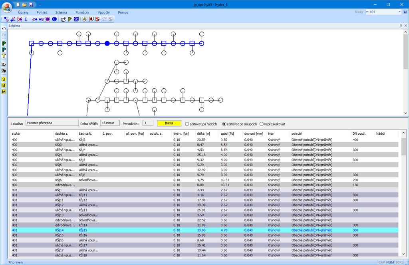This screenshot has width=409, height=265.
Task: Open the application orb menu button
Action: [7, 7]
